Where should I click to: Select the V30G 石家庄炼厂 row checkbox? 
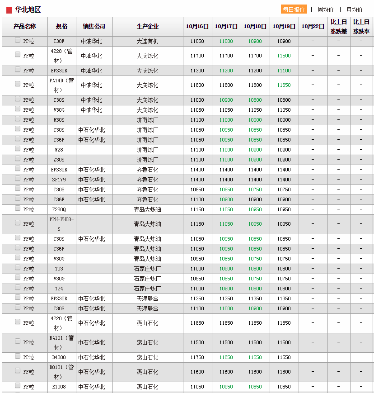(18, 278)
